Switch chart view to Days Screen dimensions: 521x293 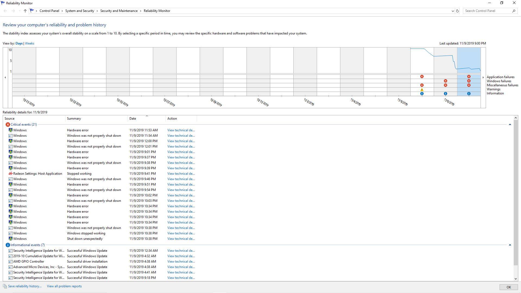click(19, 43)
